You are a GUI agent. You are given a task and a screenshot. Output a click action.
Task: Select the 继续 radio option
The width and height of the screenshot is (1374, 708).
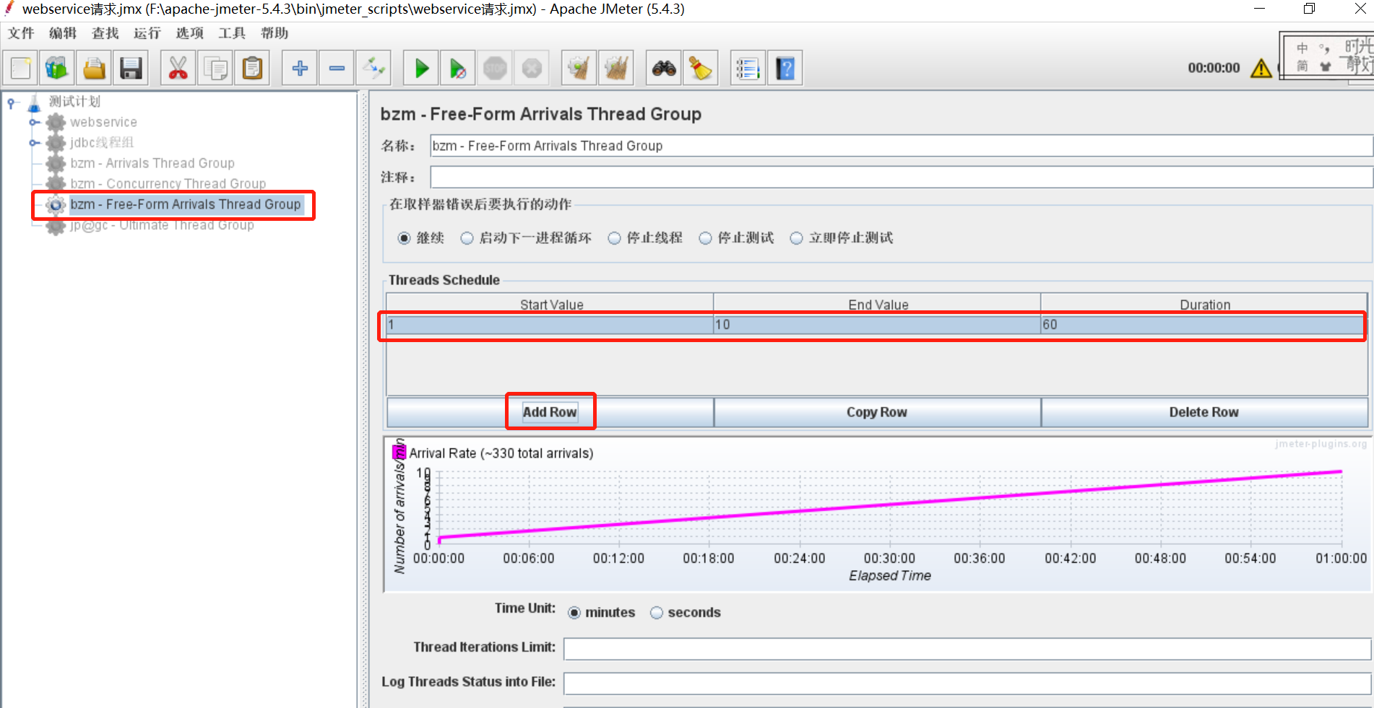pyautogui.click(x=405, y=238)
